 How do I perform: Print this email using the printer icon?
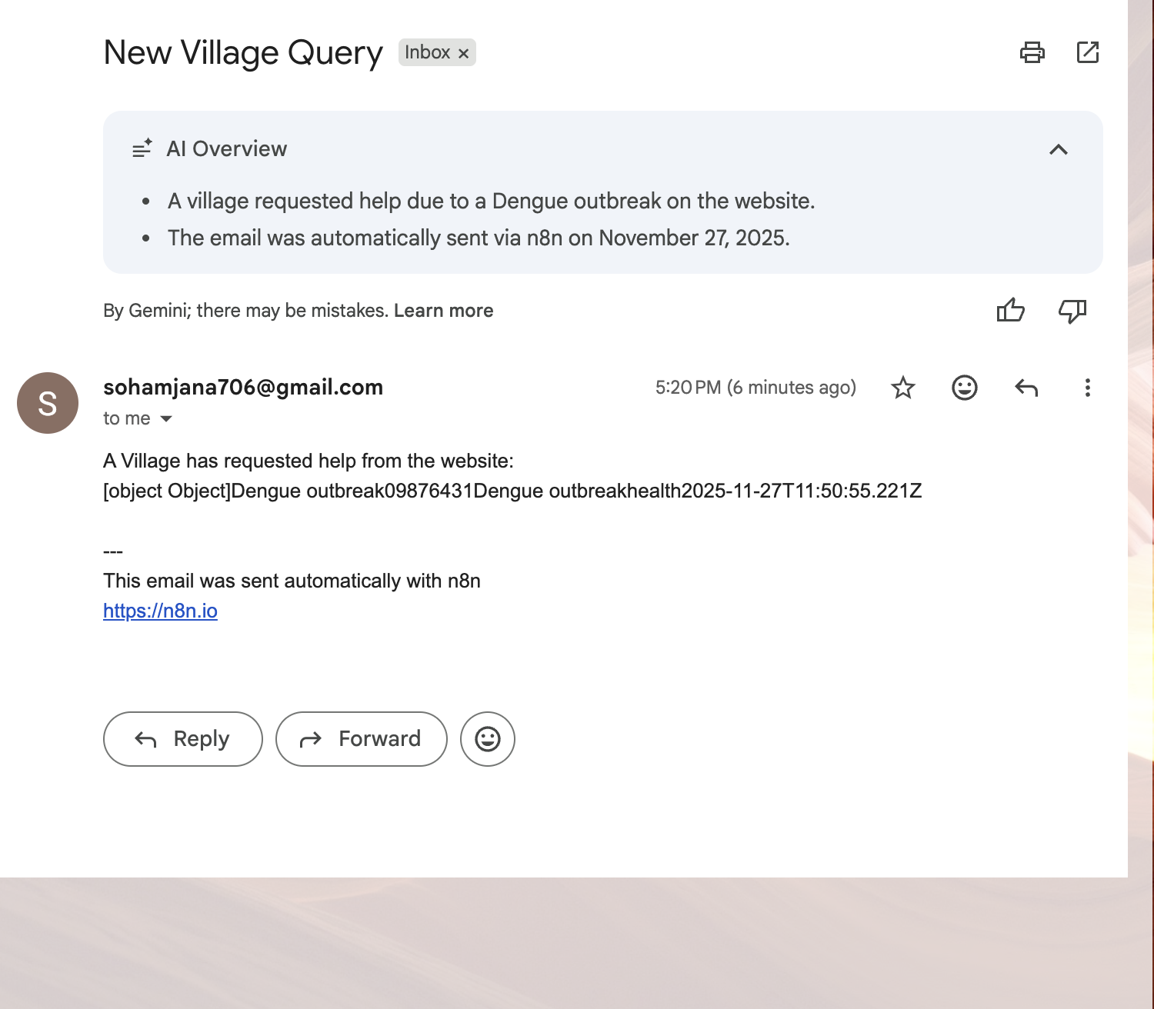1032,52
